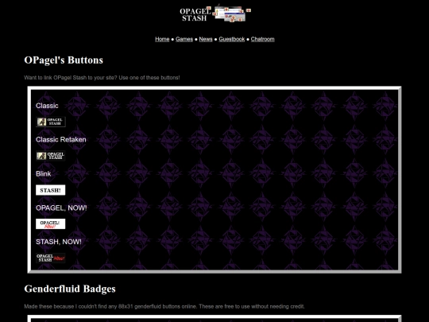
Task: Click the 'OPagel's Buttons' heading
Action: point(64,60)
